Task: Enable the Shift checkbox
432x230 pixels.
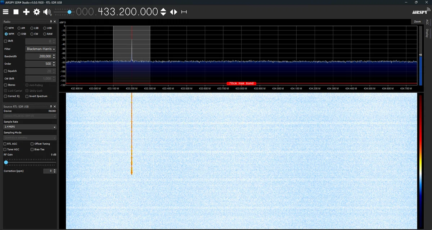Action: pos(5,41)
